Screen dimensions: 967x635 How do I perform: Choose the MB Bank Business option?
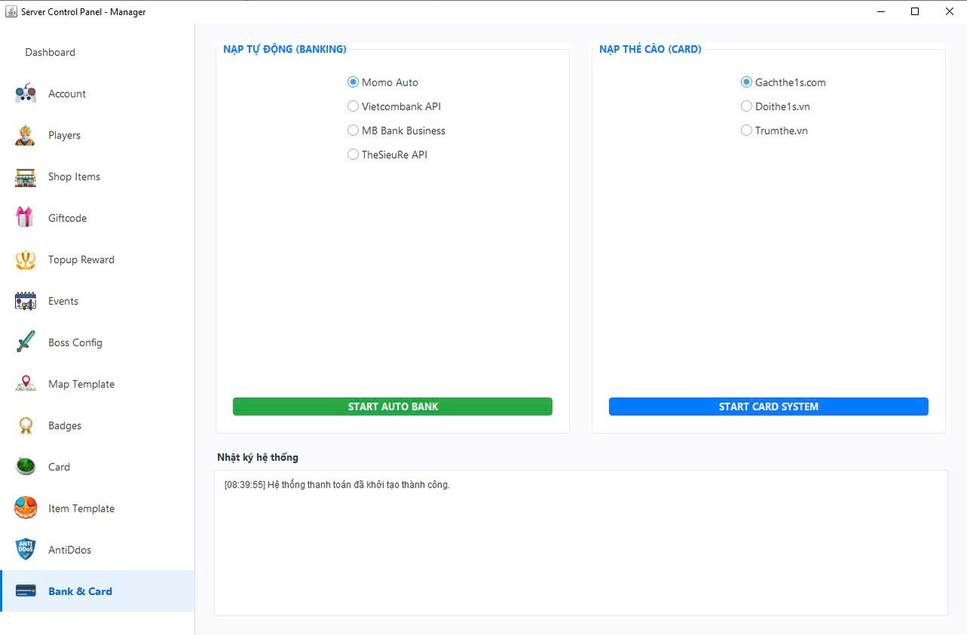point(397,131)
